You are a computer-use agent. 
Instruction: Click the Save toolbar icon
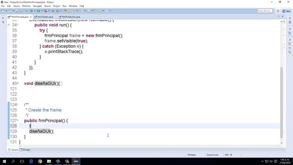pos(17,11)
